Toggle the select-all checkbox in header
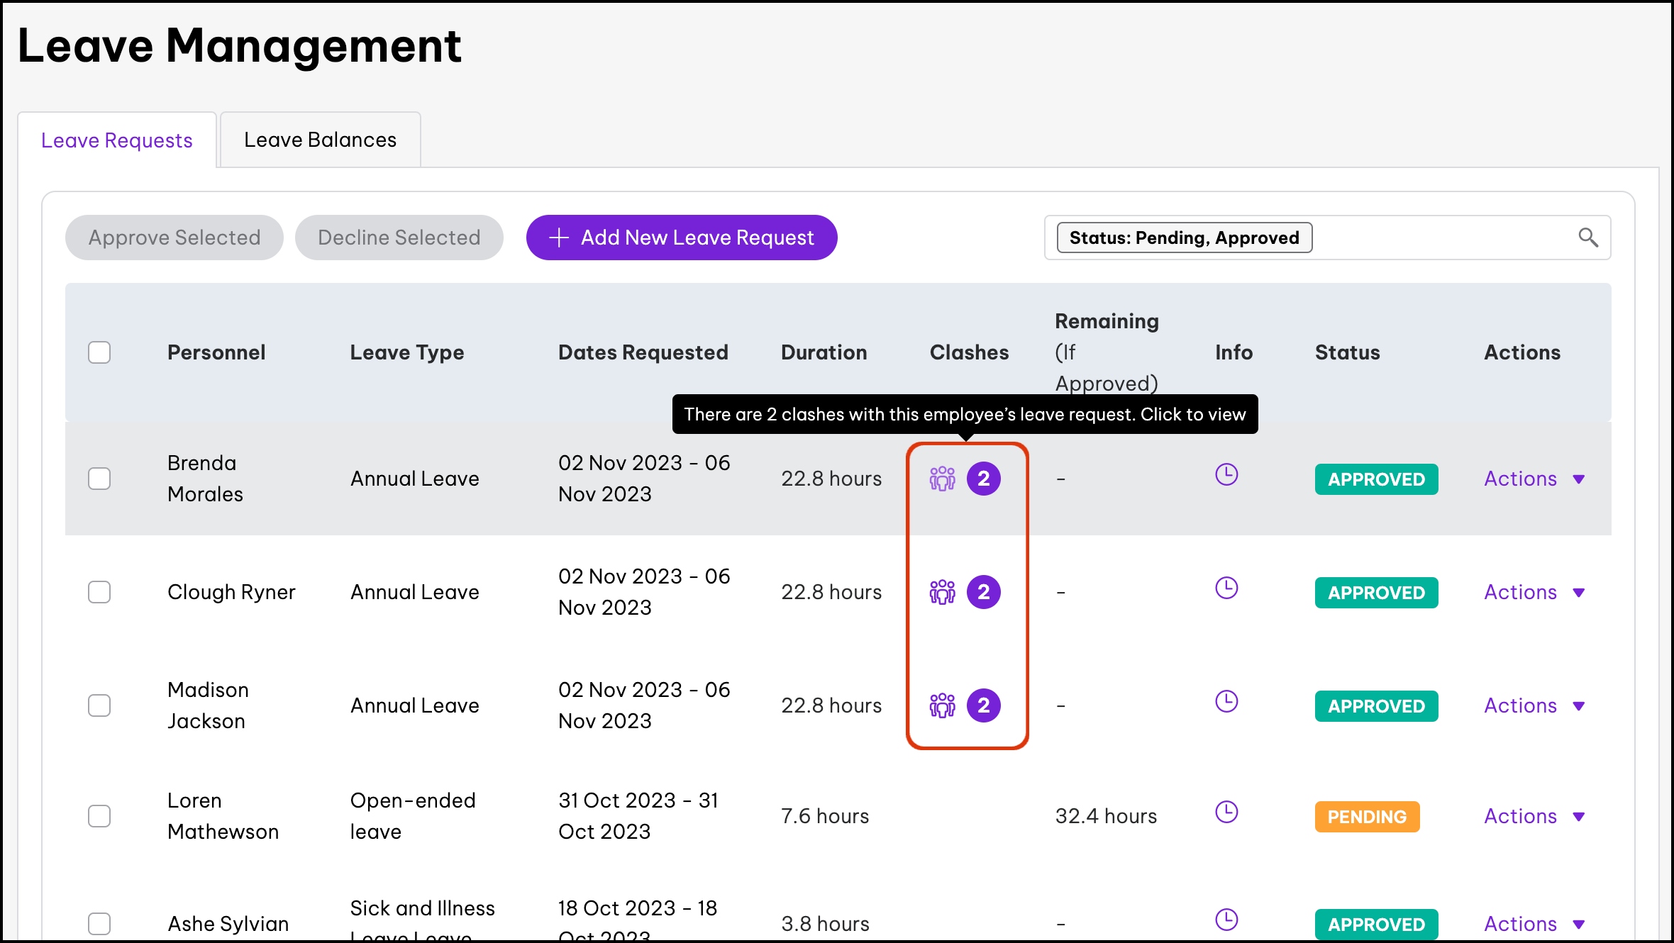 point(99,352)
